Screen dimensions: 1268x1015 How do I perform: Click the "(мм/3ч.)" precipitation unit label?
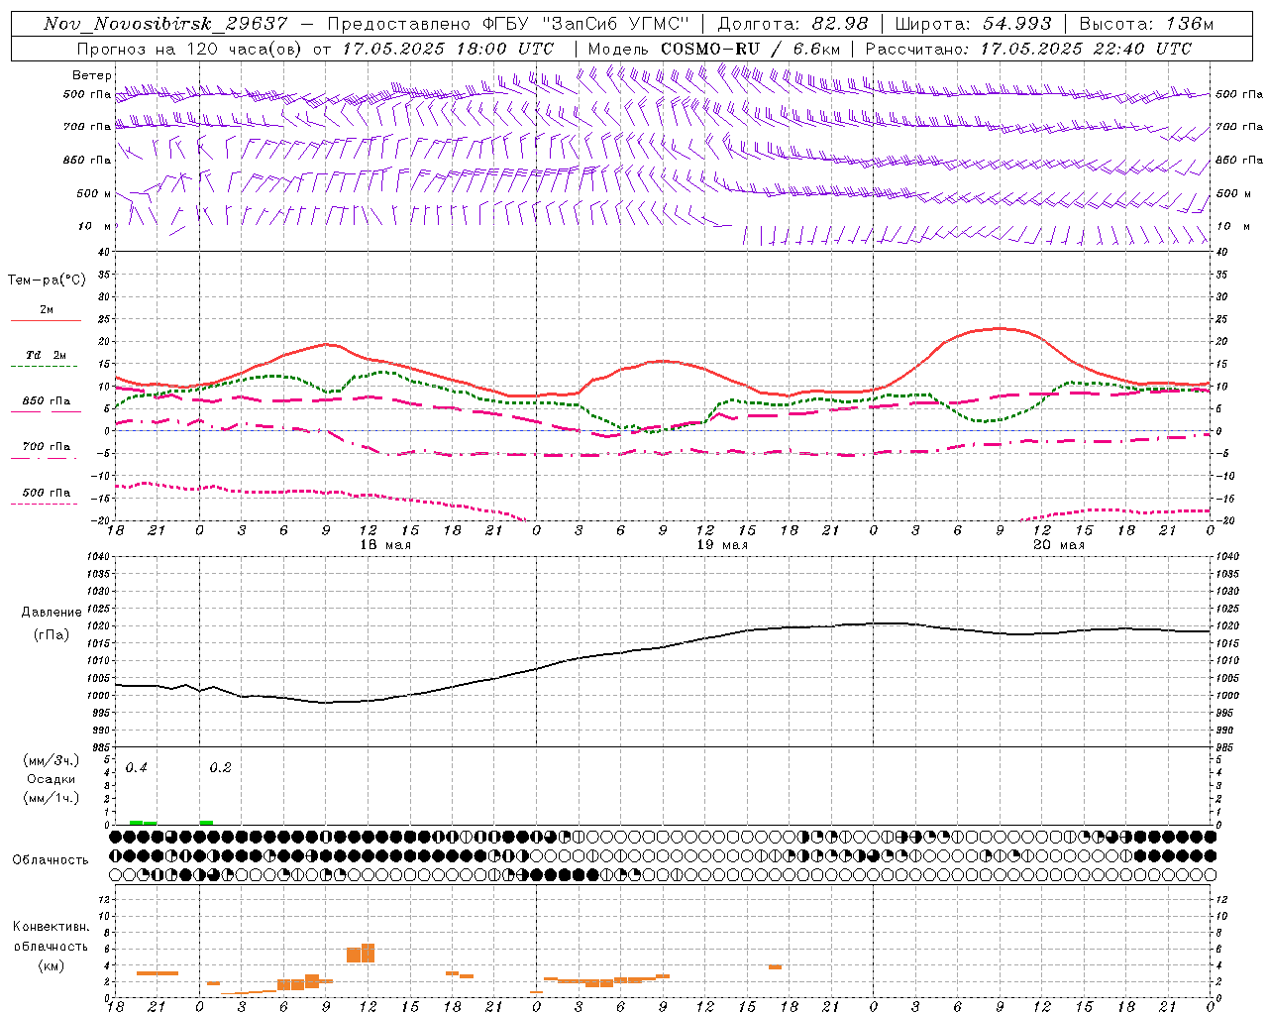point(52,761)
